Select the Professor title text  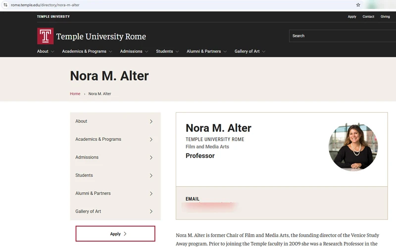coord(200,156)
